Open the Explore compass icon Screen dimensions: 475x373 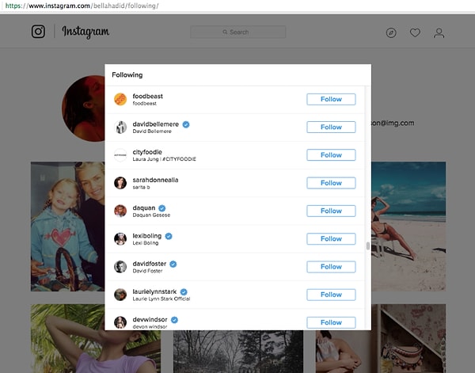click(391, 32)
